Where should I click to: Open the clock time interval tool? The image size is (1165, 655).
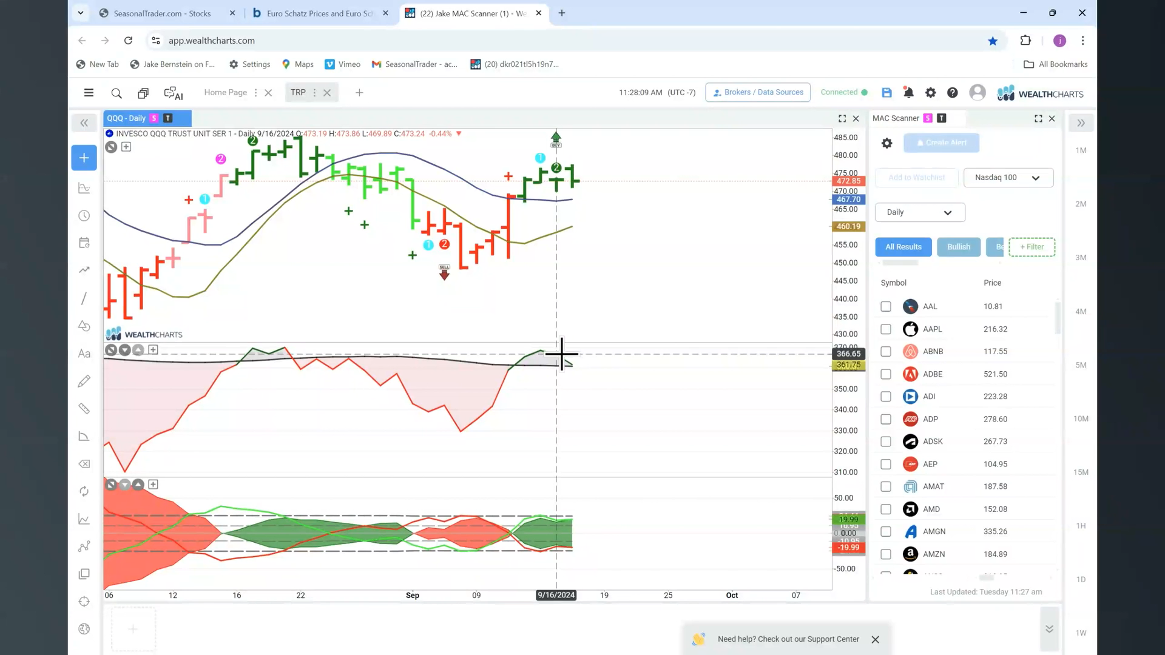pos(84,216)
